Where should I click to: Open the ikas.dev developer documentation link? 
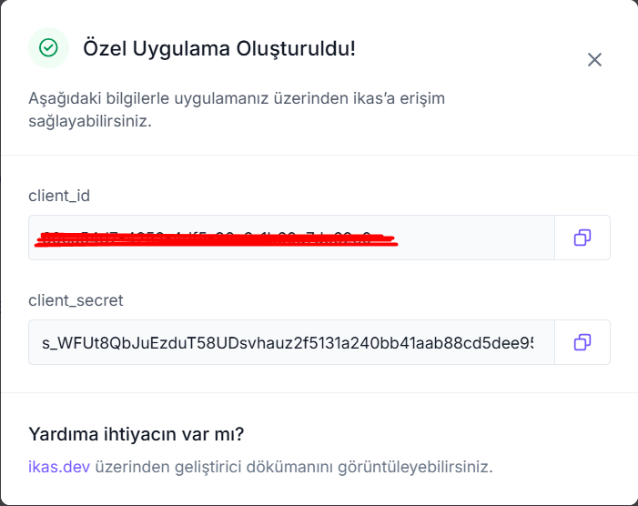pos(59,467)
